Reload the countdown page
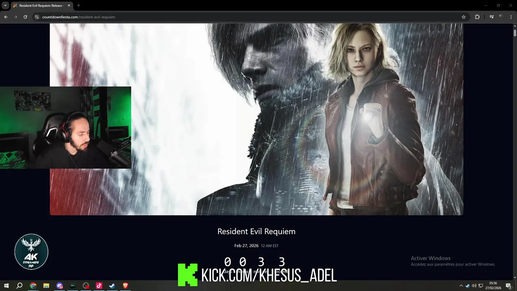The width and height of the screenshot is (517, 291). [25, 17]
